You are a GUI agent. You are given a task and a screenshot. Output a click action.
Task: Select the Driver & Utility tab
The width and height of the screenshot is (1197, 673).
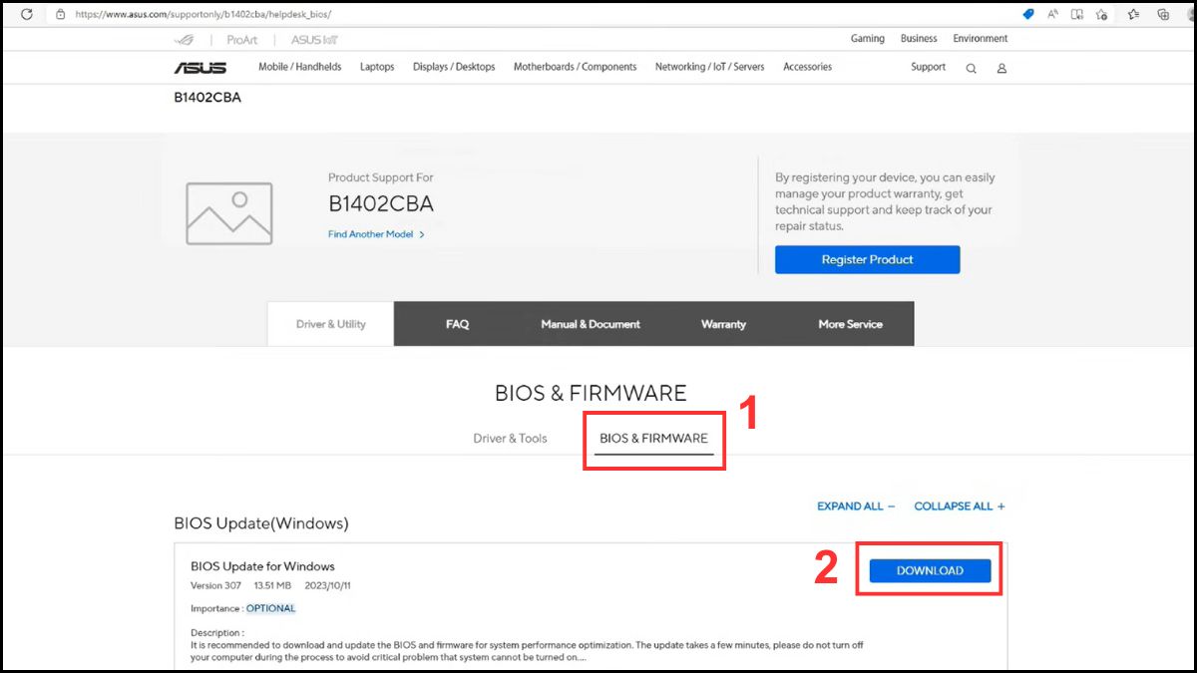331,324
